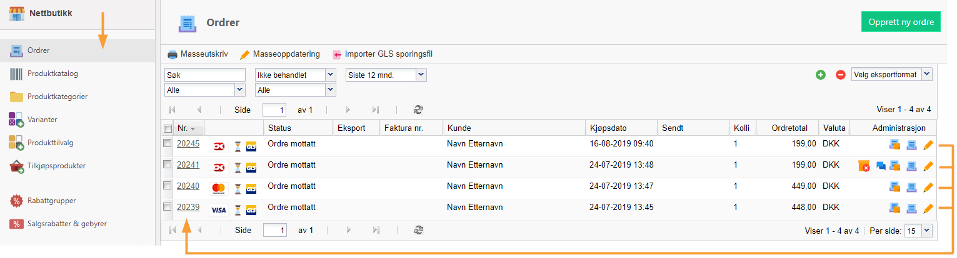This screenshot has width=957, height=258.
Task: Open the 'Velg eksportformat' dropdown
Action: click(x=891, y=75)
